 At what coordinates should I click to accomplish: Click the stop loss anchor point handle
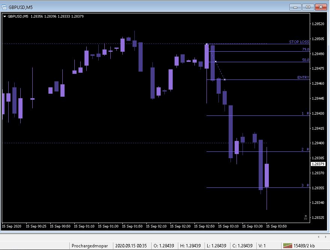pos(206,44)
